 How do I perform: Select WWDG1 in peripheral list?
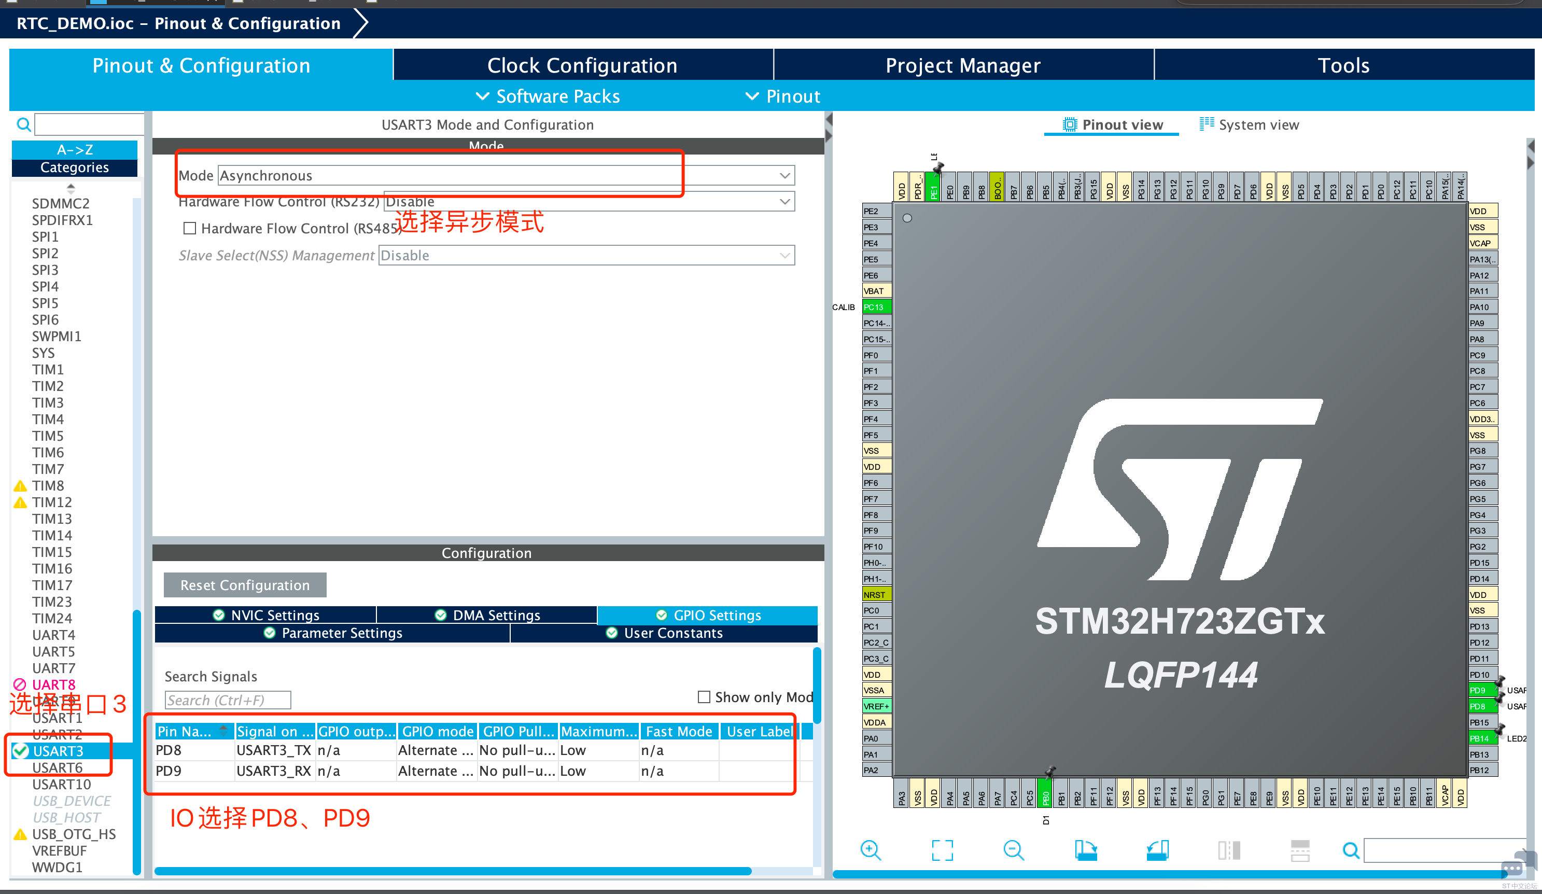57,867
